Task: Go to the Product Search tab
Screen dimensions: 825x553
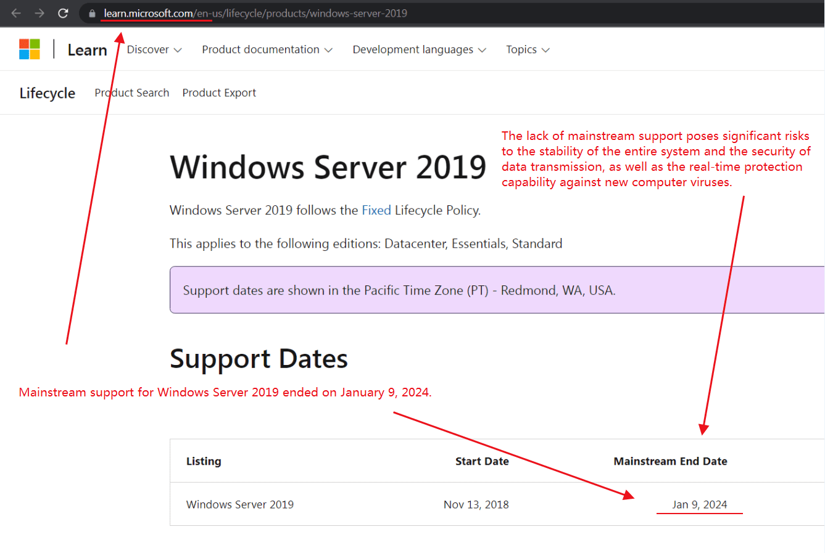Action: pos(131,93)
